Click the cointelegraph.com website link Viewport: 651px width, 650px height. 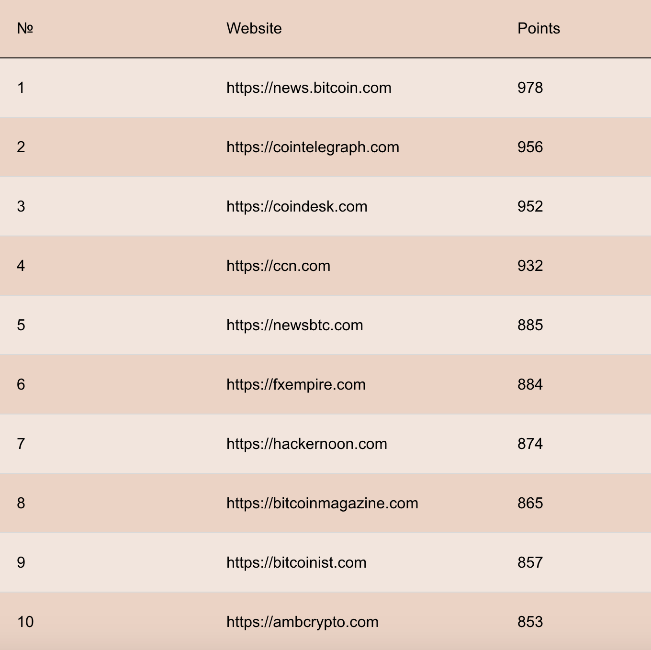(313, 147)
